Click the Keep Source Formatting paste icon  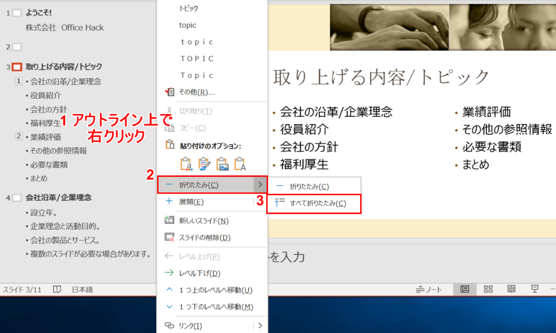[204, 164]
